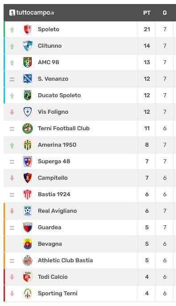Click the red down arrow beside Vis Foligno
This screenshot has width=176, height=306.
pyautogui.click(x=12, y=112)
